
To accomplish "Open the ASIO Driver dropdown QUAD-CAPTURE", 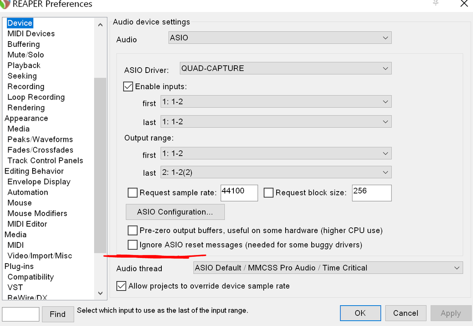I will pos(285,68).
